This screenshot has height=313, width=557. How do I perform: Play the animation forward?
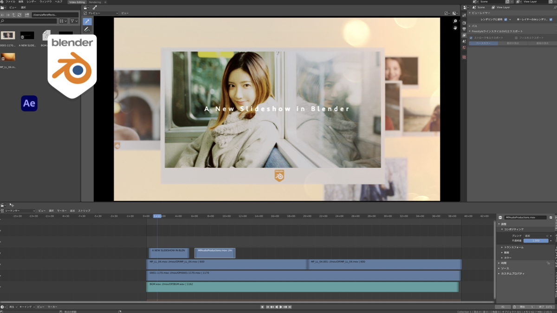pyautogui.click(x=281, y=307)
